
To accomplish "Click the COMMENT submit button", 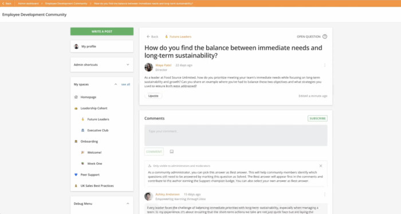I will (x=154, y=151).
